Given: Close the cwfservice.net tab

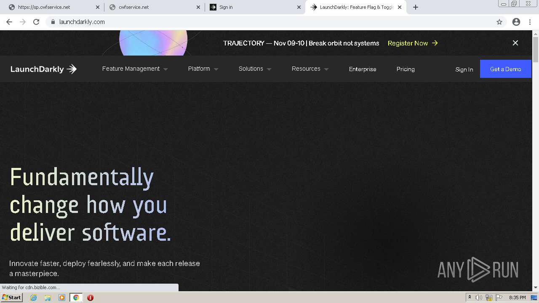Looking at the screenshot, I should click(x=198, y=7).
